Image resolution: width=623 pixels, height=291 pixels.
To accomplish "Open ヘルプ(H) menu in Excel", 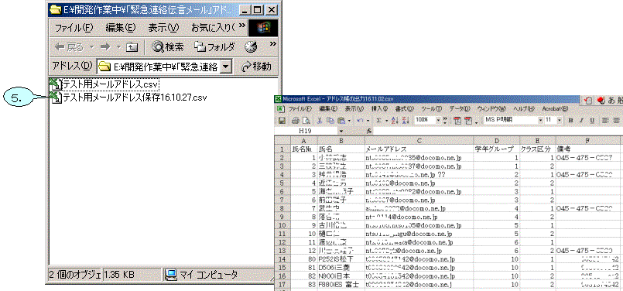I will click(524, 109).
